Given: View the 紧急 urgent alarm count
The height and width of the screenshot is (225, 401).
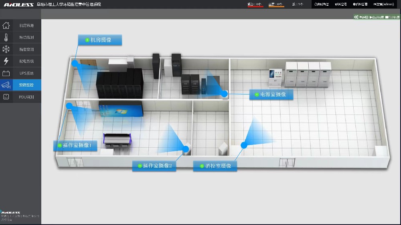Looking at the screenshot, I should click(x=255, y=4).
